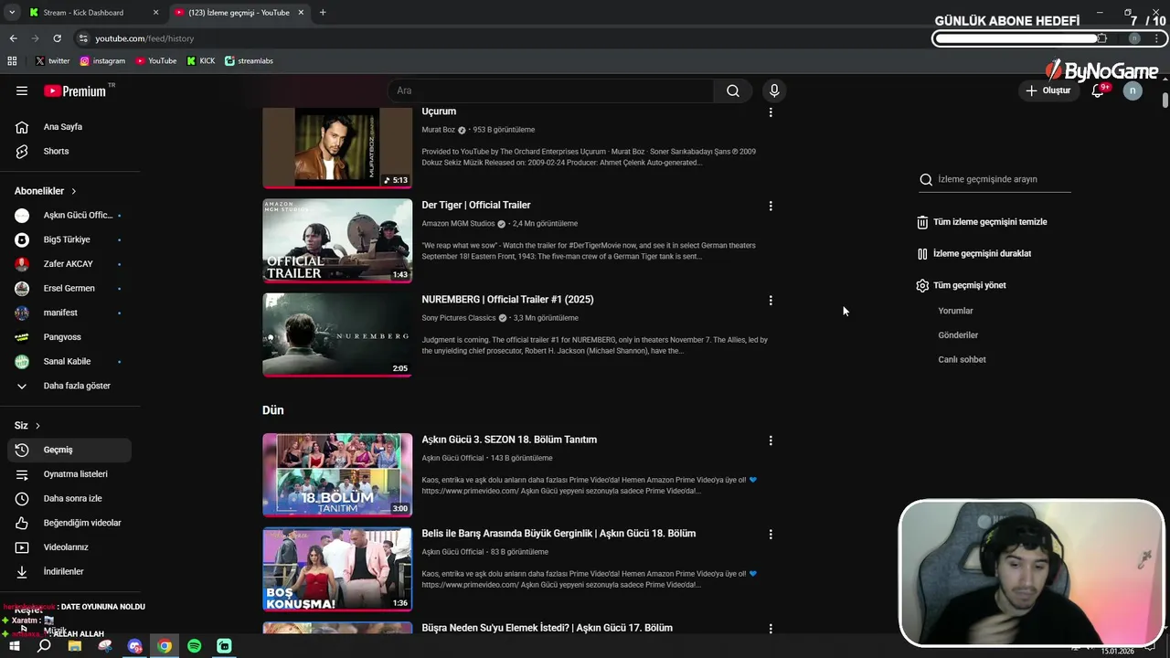Screen dimensions: 1170x658
Task: Open Aşkın Gücü Offic... subscription
Action: pyautogui.click(x=70, y=215)
